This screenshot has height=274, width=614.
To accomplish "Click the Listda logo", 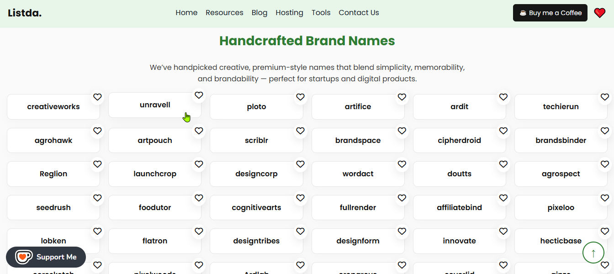I will [25, 13].
